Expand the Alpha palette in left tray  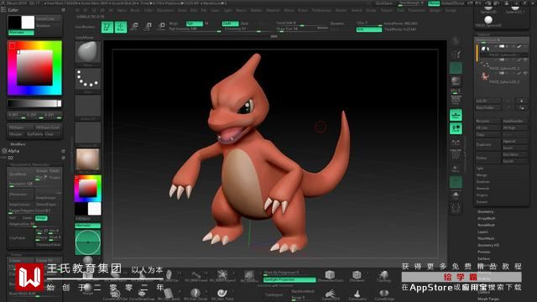13,151
